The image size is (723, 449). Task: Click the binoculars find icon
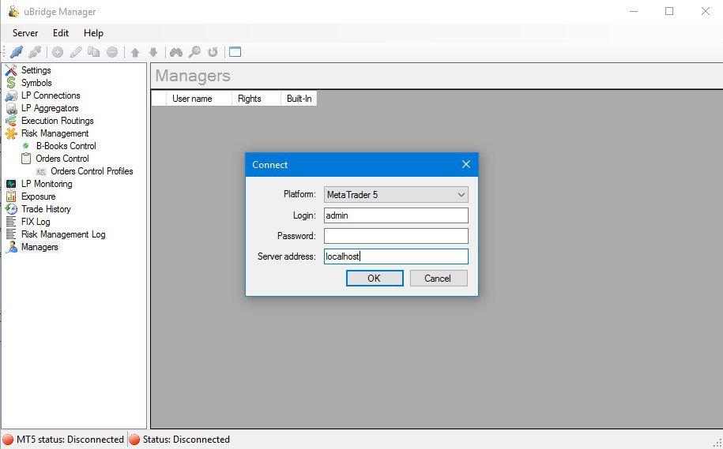175,52
